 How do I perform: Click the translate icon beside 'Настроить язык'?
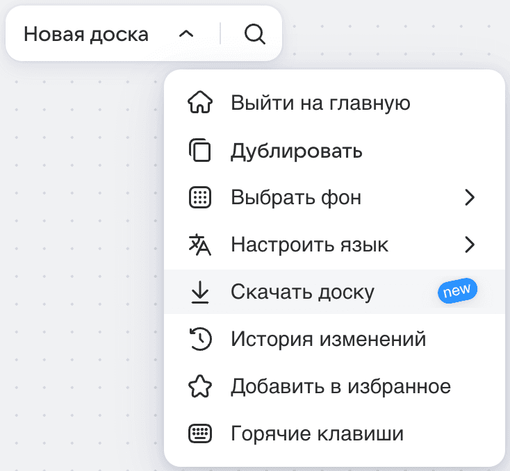pos(200,245)
